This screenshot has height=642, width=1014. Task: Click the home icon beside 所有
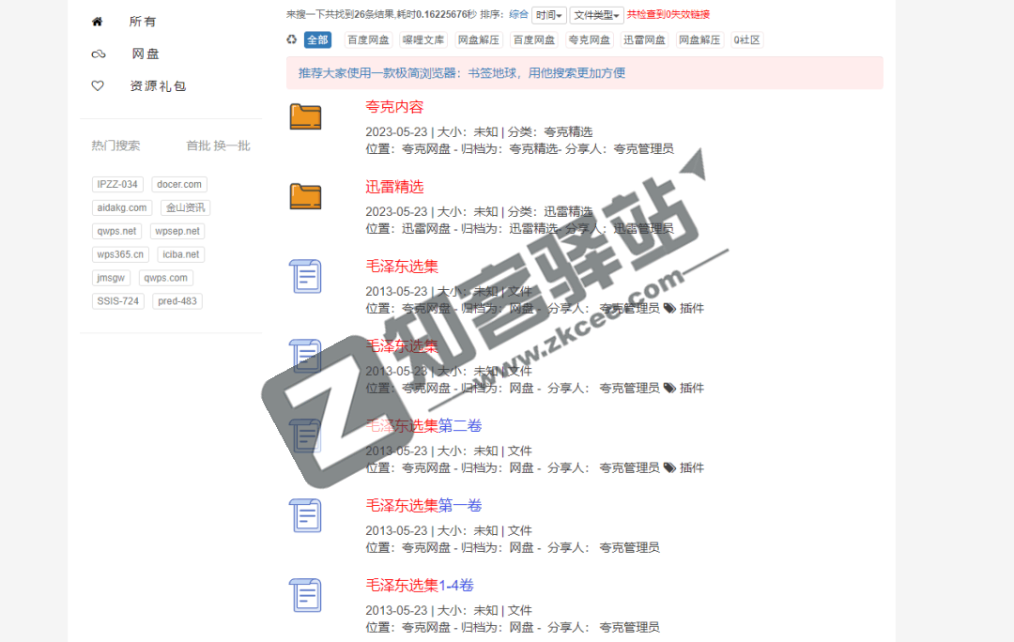click(97, 22)
